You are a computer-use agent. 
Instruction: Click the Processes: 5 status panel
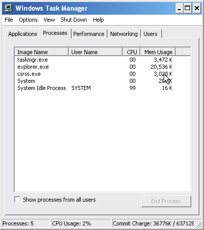point(26,223)
